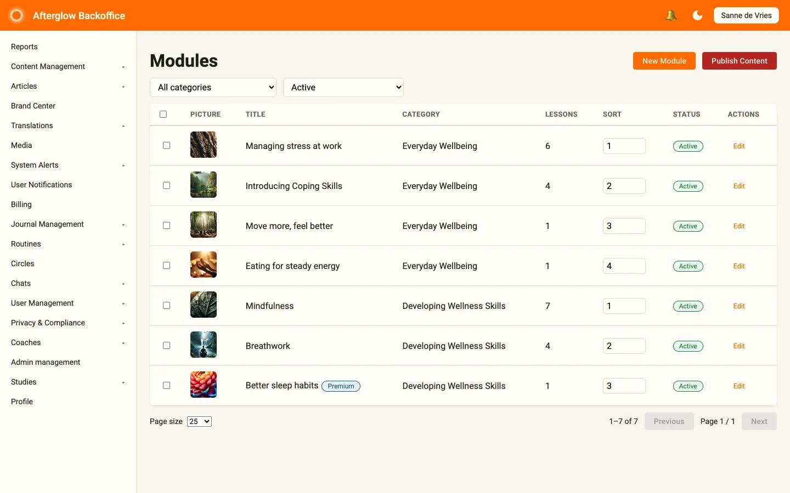
Task: Focus the sort field for Better sleep habits
Action: point(624,386)
